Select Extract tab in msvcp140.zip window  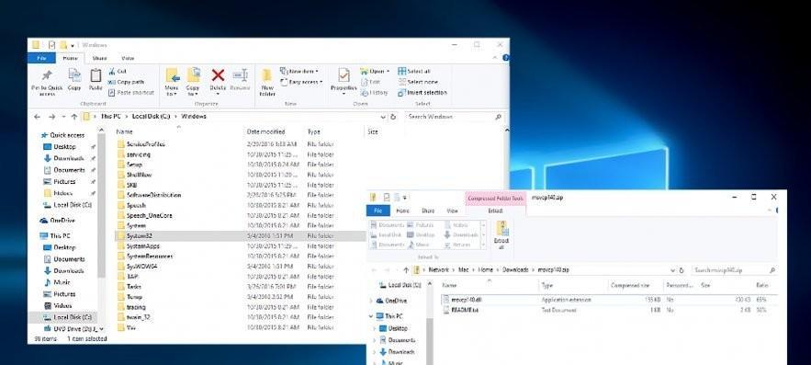pos(495,211)
